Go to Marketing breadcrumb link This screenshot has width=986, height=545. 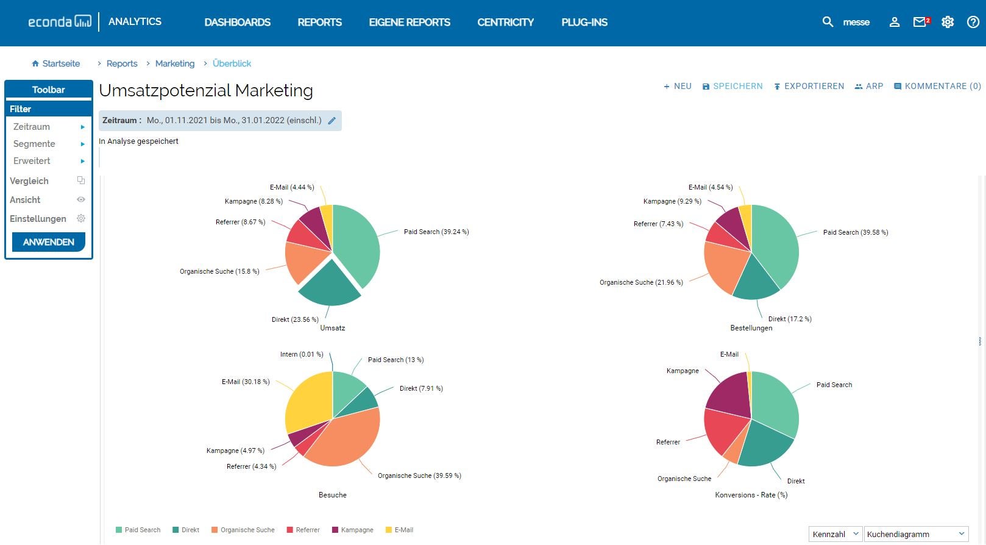point(175,63)
